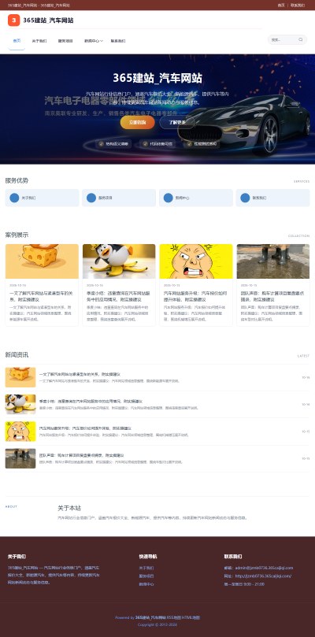Click the 服务优势 section heading
Viewport: 315px width, 637px height.
(17, 180)
